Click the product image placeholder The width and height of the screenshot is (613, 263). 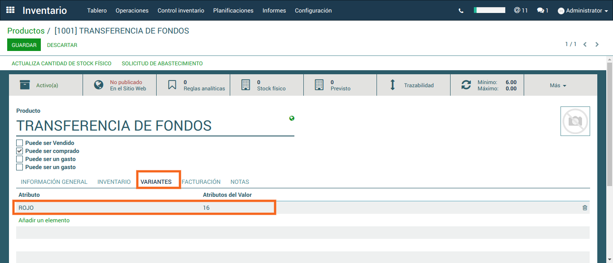click(x=575, y=121)
